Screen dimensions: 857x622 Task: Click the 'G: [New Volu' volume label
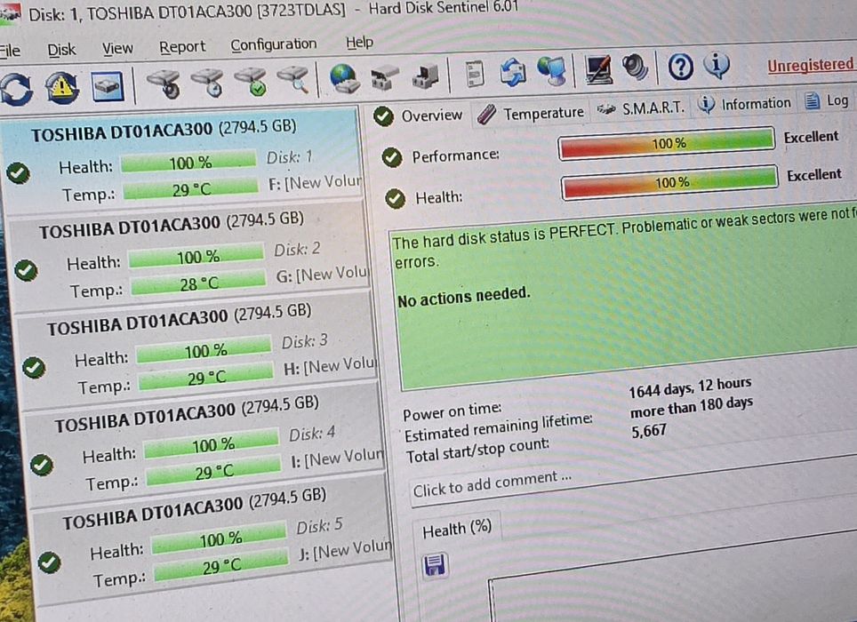coord(323,275)
